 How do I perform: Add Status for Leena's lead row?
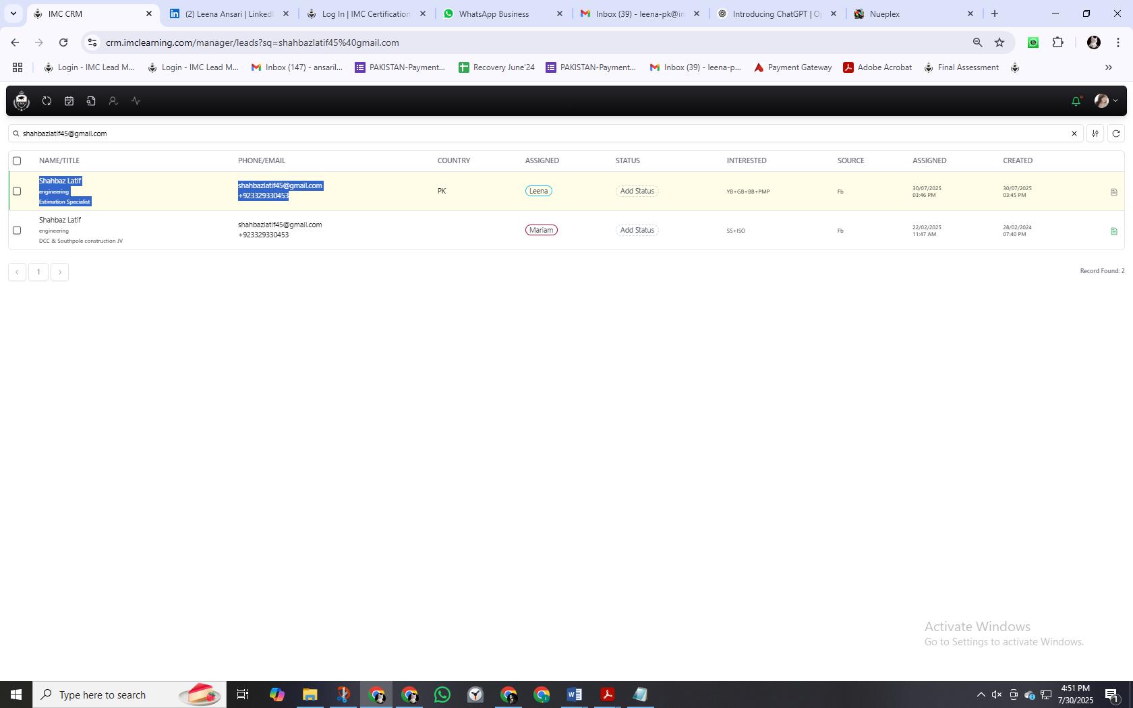pos(637,191)
